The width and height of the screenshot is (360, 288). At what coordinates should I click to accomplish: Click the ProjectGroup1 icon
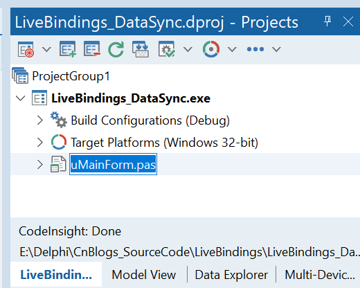click(x=20, y=75)
